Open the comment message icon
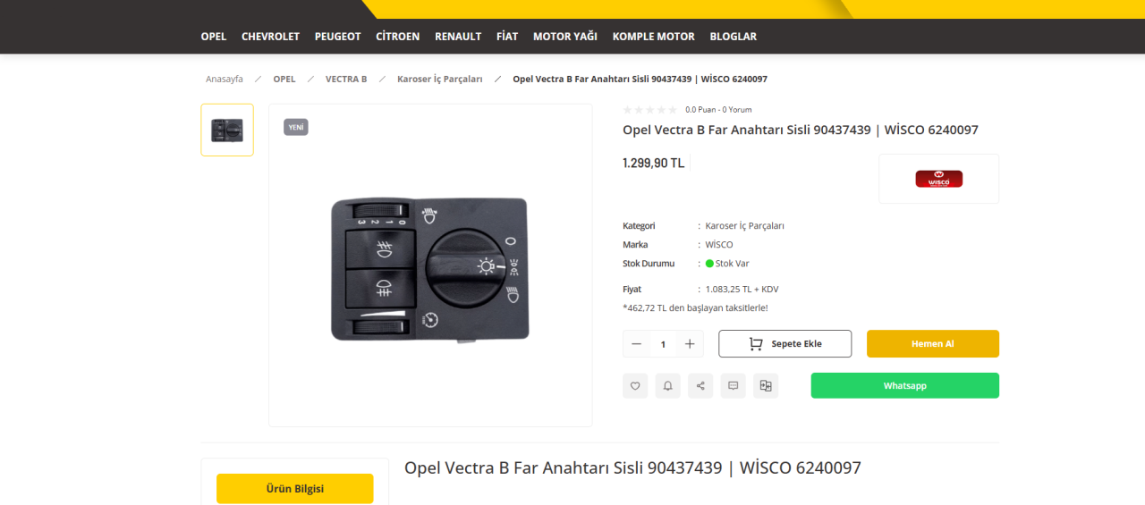Screen dimensions: 1145x505 (x=733, y=385)
